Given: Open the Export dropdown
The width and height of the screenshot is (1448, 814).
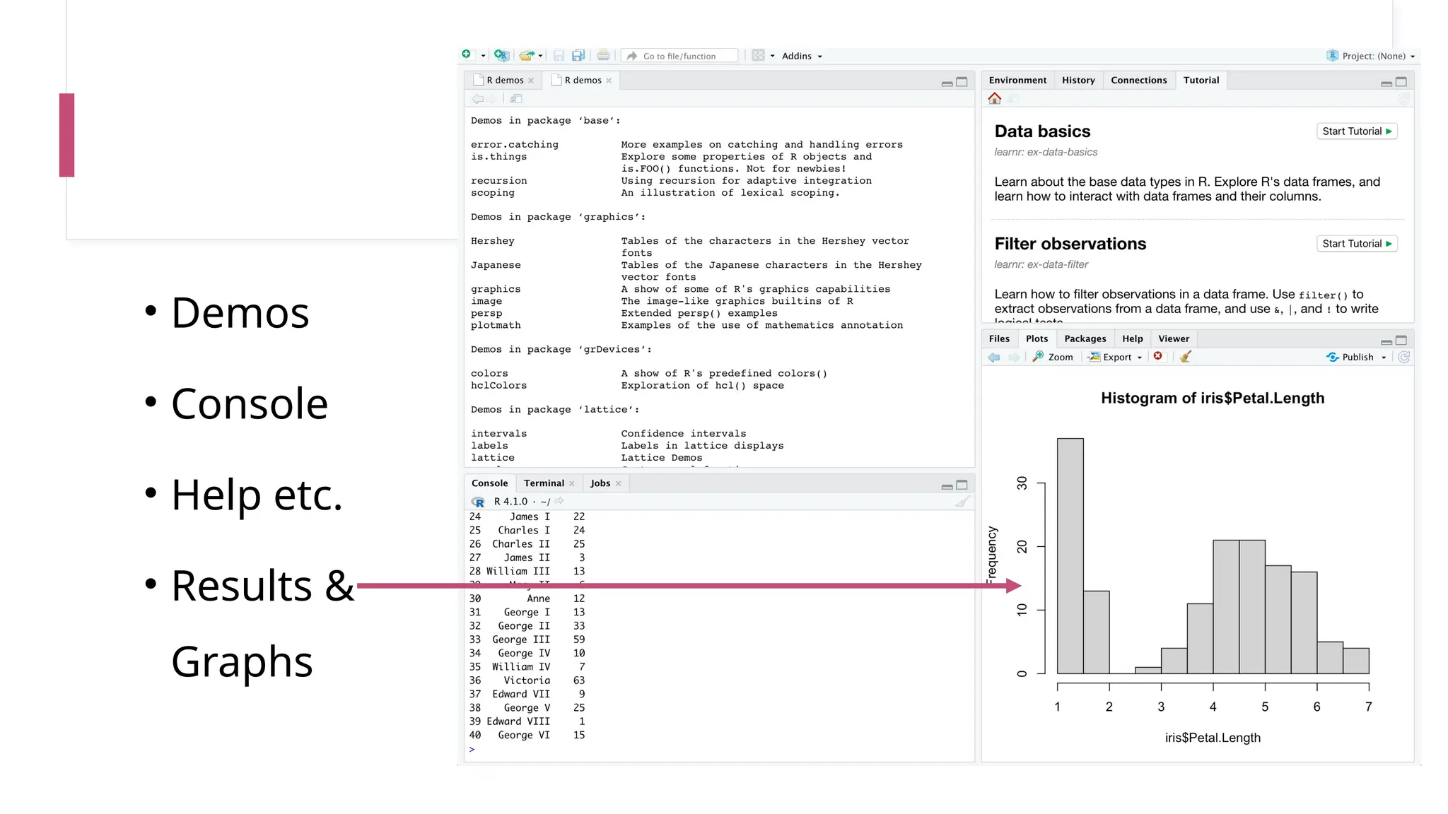Looking at the screenshot, I should coord(1115,358).
